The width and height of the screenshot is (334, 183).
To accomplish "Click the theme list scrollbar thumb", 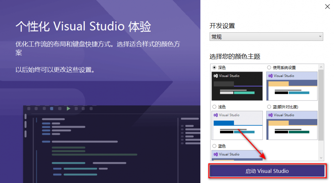I will [x=321, y=105].
